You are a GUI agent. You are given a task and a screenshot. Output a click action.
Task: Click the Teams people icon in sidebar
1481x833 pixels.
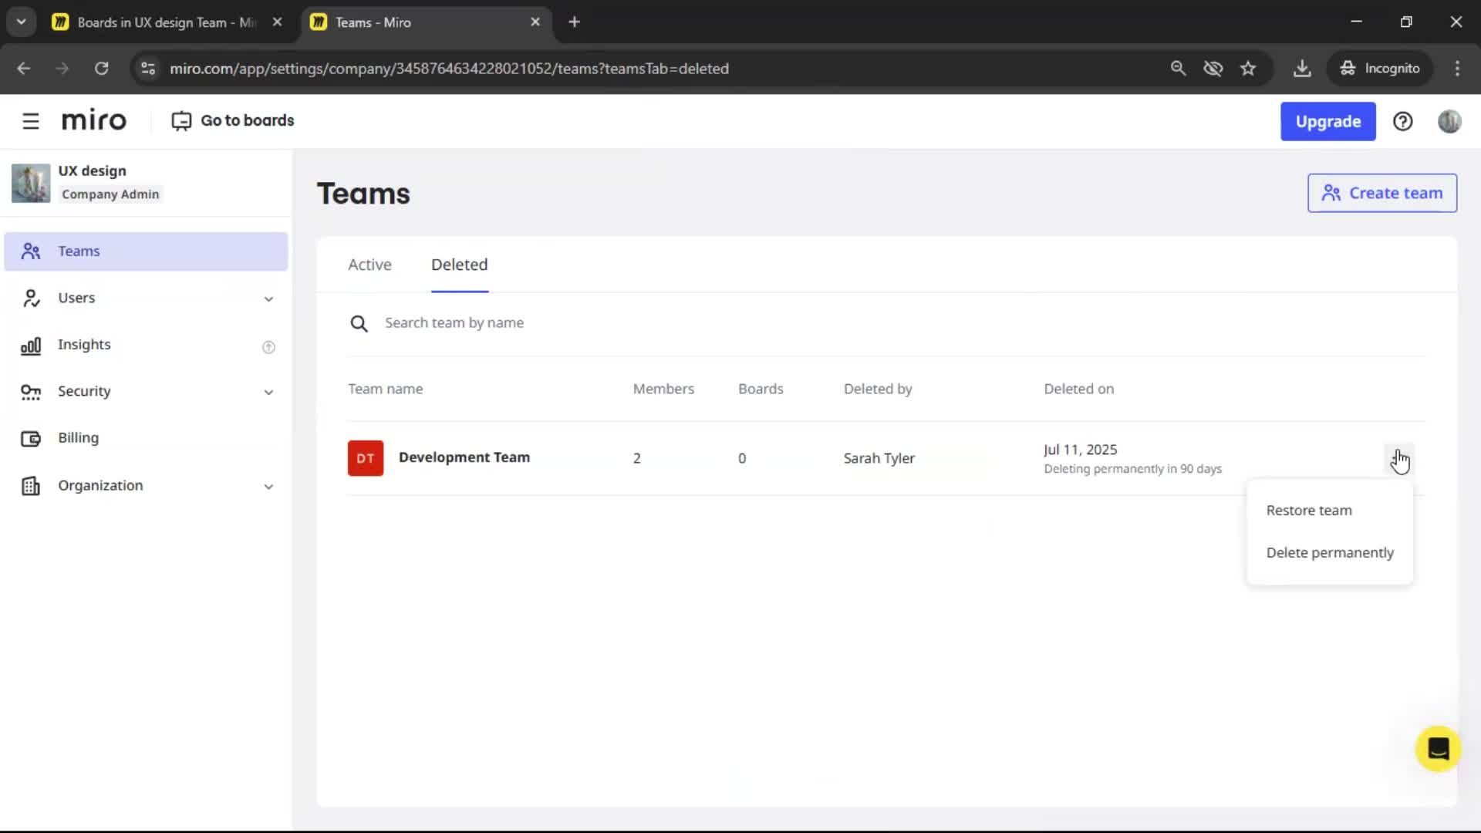point(31,251)
